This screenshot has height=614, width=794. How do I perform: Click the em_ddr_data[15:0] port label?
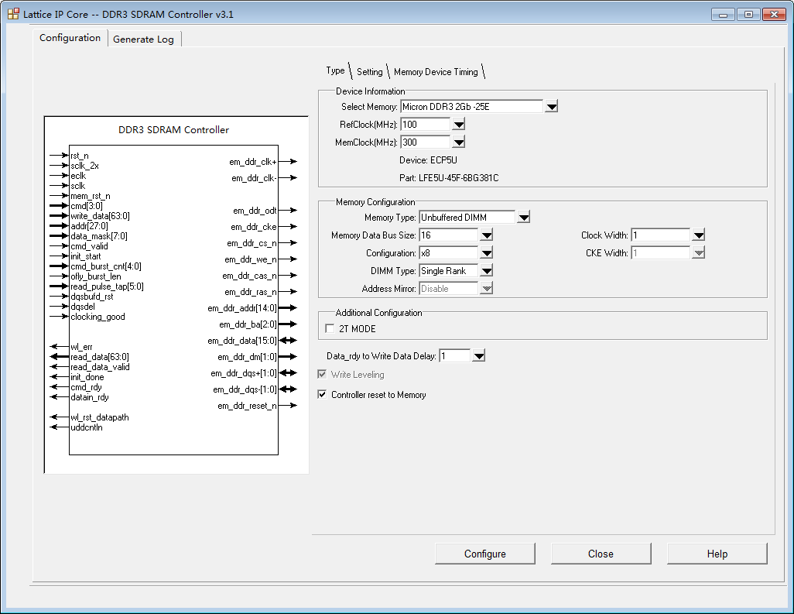242,341
